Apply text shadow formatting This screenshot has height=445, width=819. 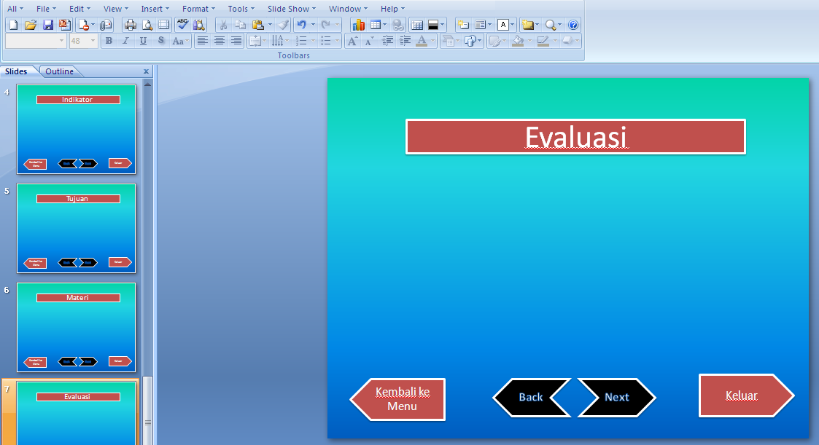click(x=160, y=41)
